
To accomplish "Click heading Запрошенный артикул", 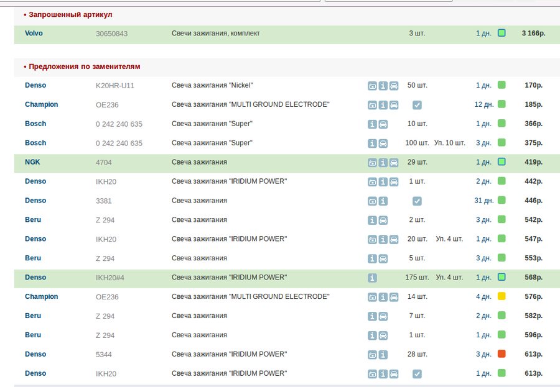I will 70,15.
